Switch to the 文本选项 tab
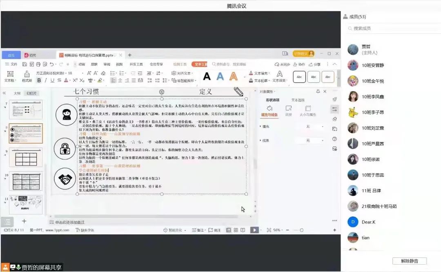Image resolution: width=441 pixels, height=272 pixels. pos(298,100)
